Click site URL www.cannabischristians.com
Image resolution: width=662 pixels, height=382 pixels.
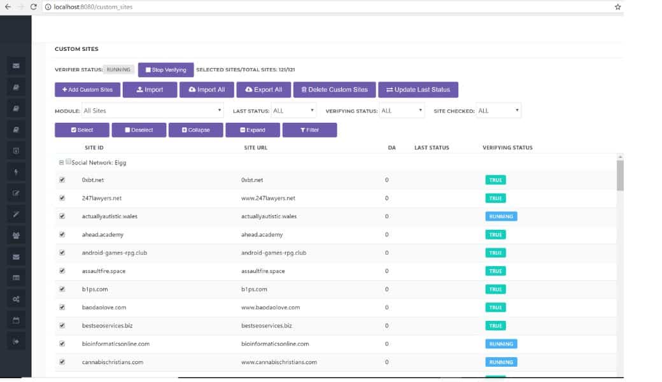coord(279,362)
